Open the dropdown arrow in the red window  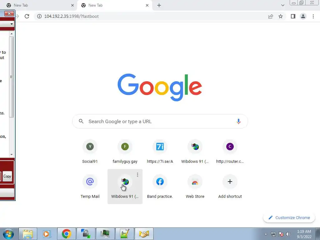click(x=12, y=24)
